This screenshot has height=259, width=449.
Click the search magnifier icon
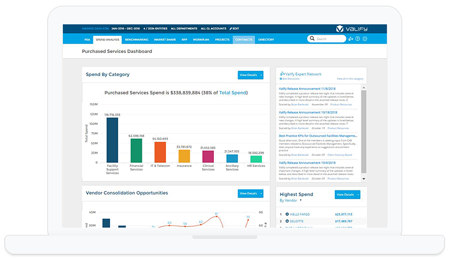312,39
